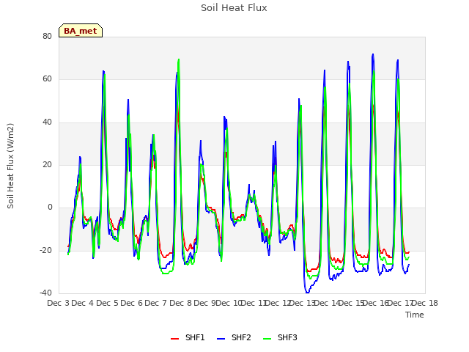Click the -20 y-axis label
The height and width of the screenshot is (352, 469).
pos(46,250)
